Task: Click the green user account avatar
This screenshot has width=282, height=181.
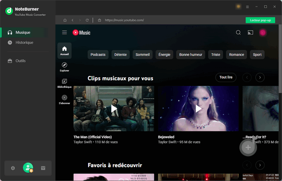Action: pyautogui.click(x=28, y=168)
